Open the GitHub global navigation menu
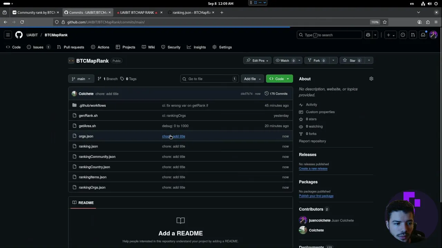 pos(8,35)
